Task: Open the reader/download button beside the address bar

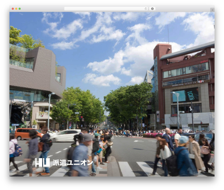Action: 152,9
